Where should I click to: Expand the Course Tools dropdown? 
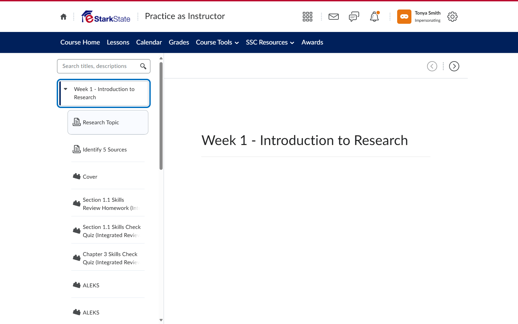pos(217,42)
